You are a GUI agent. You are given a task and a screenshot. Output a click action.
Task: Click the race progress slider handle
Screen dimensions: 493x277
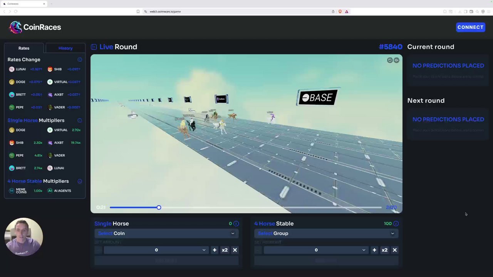(x=159, y=207)
